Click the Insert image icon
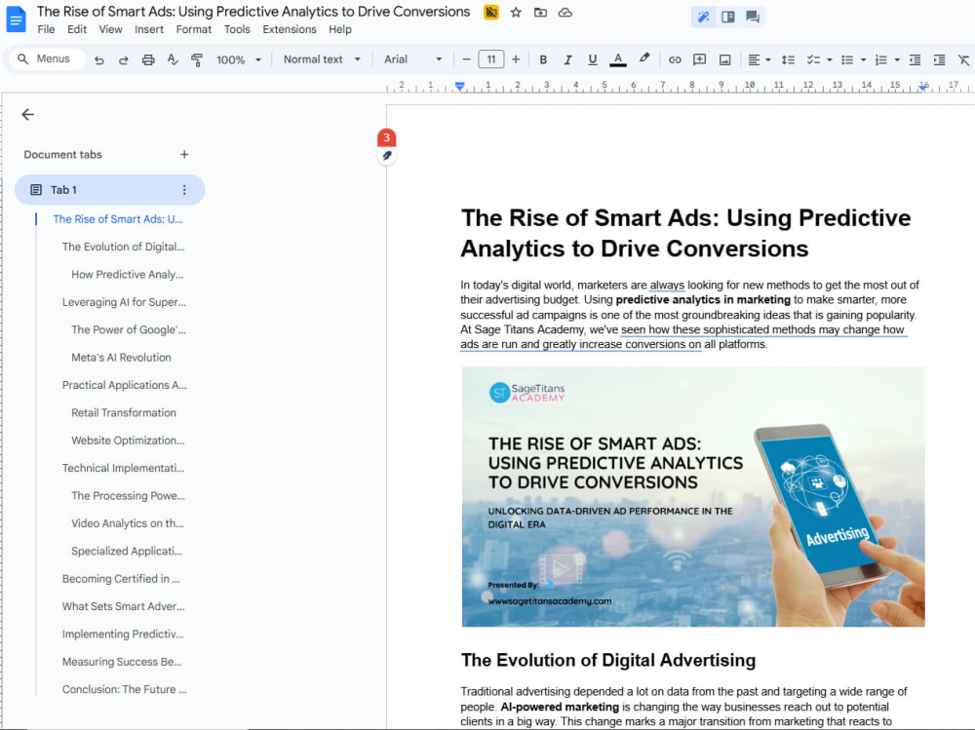Viewport: 975px width, 730px height. coord(724,59)
